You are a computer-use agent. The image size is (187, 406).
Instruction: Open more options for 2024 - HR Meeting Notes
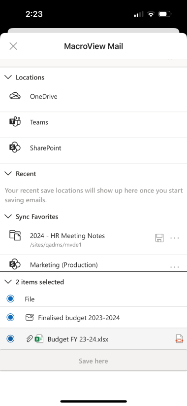[175, 238]
